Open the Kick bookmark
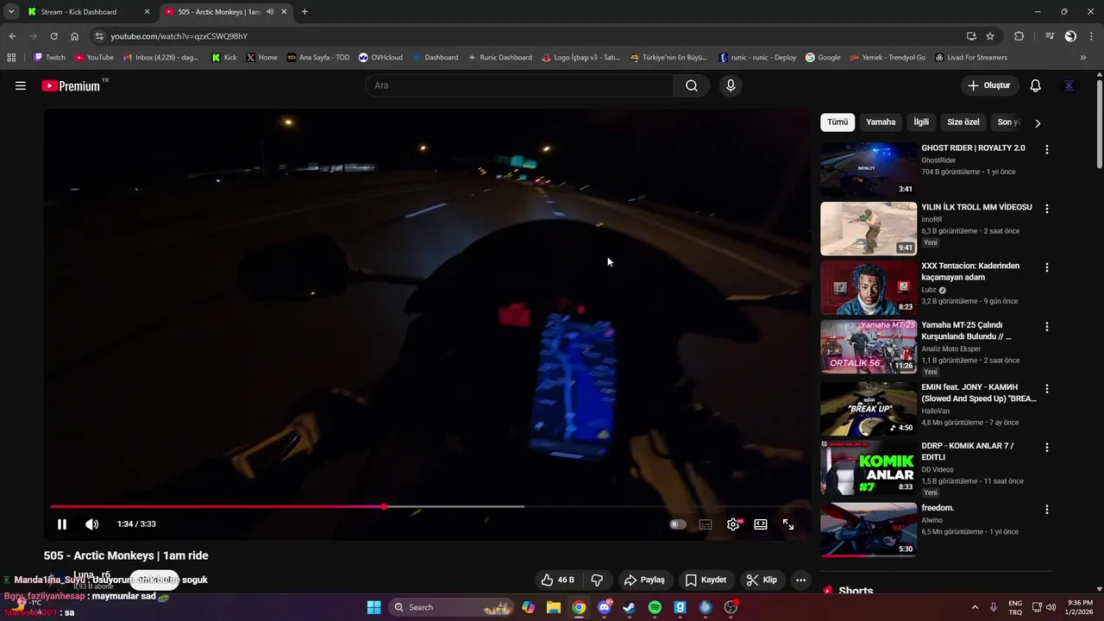 [x=224, y=58]
